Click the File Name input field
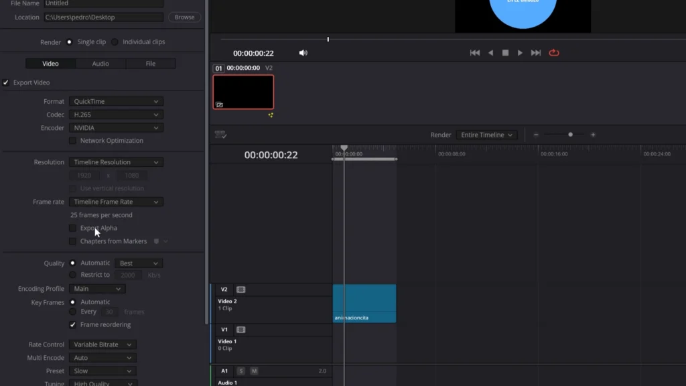 (x=104, y=3)
